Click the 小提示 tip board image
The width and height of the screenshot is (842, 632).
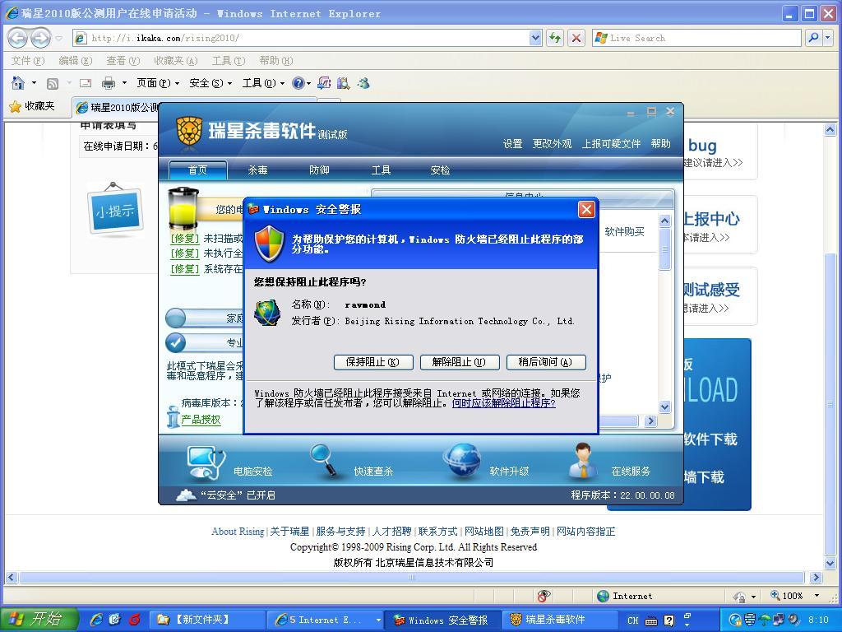pyautogui.click(x=115, y=210)
